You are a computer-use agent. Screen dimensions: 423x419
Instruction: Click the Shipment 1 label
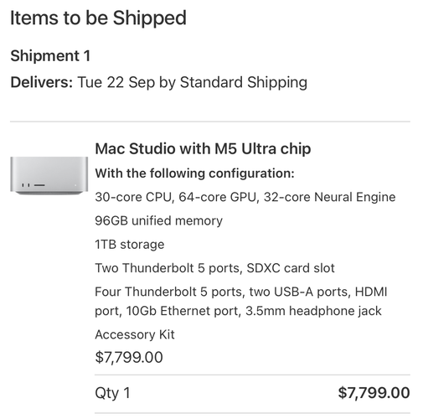[50, 55]
